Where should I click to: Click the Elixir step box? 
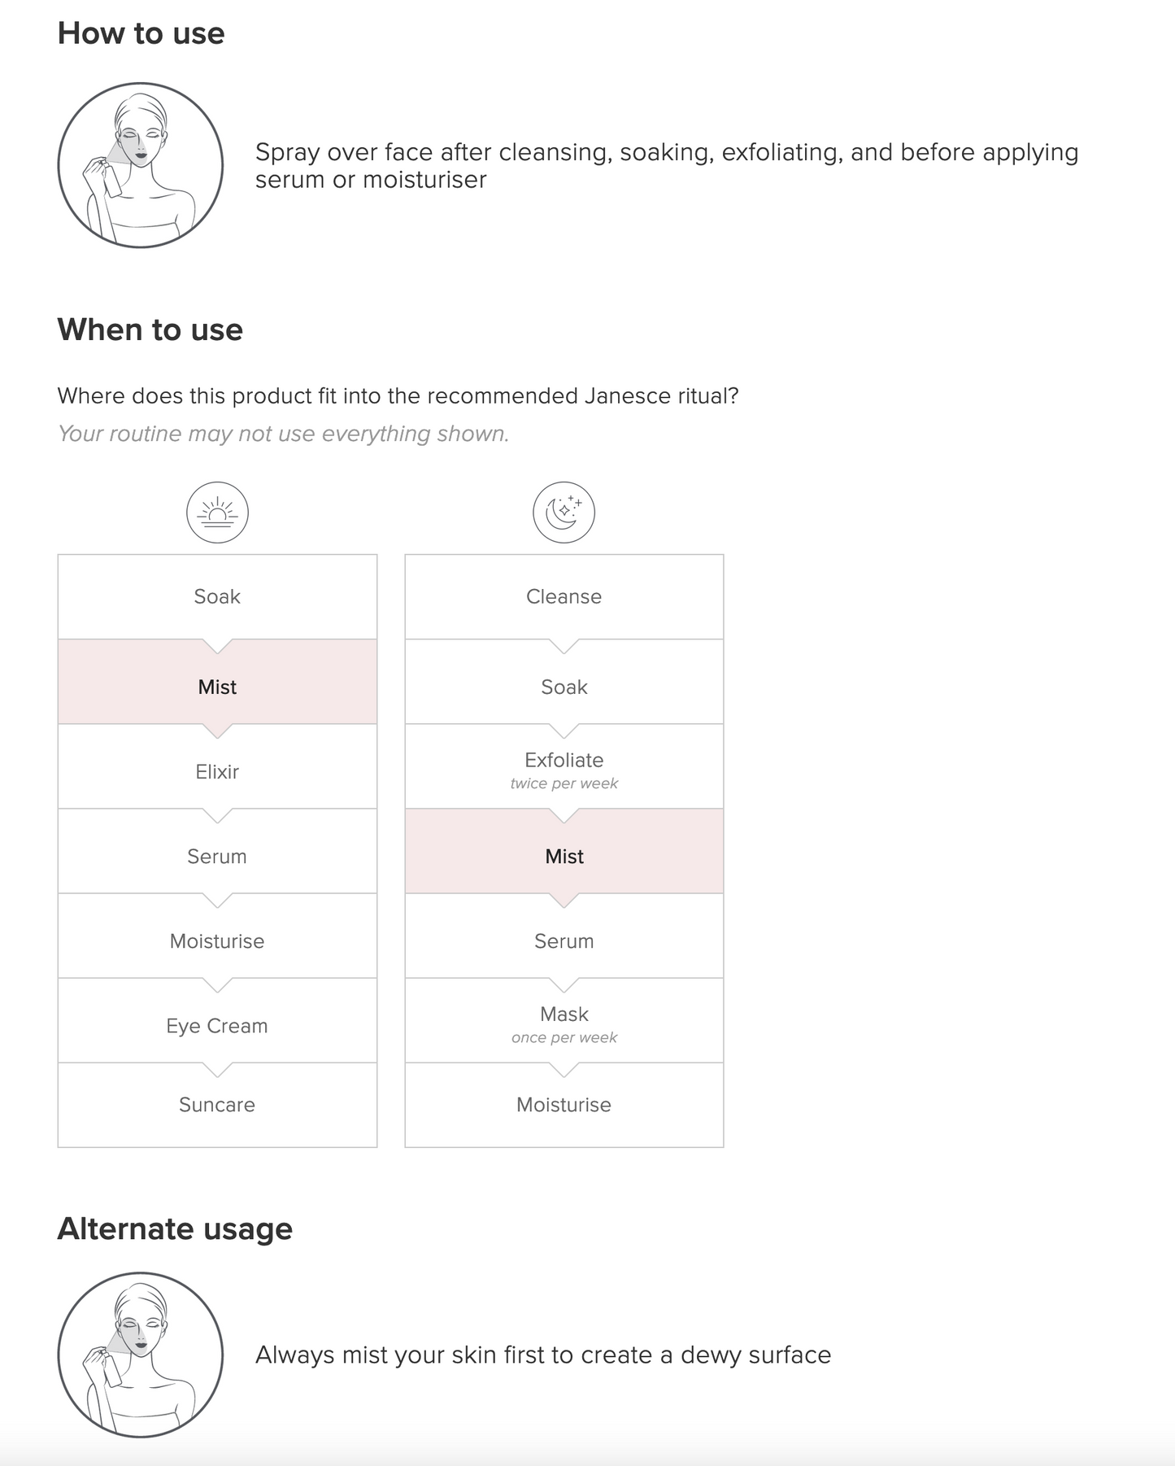(217, 771)
